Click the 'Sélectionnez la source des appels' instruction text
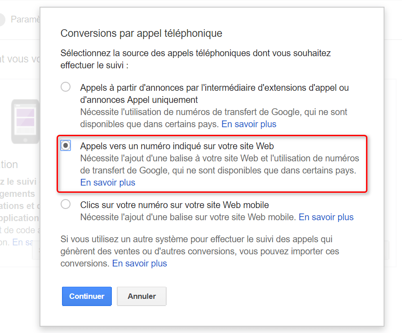Screen dimensions: 402x333 pos(196,59)
